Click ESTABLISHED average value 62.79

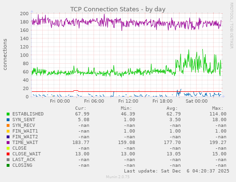point(174,114)
